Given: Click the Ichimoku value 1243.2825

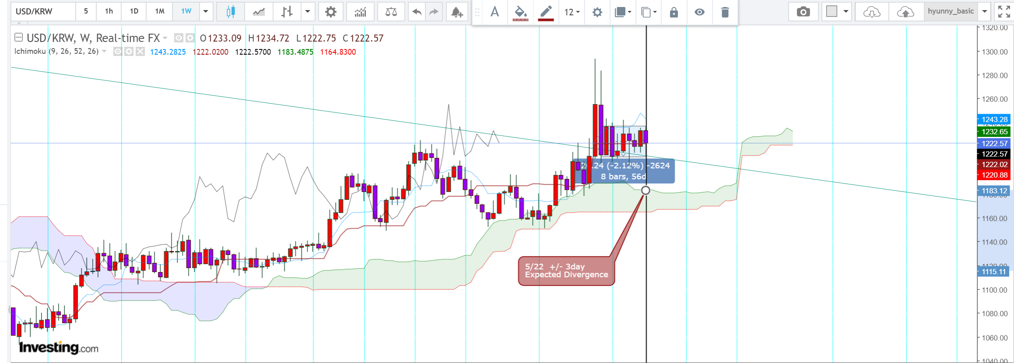Looking at the screenshot, I should [168, 52].
